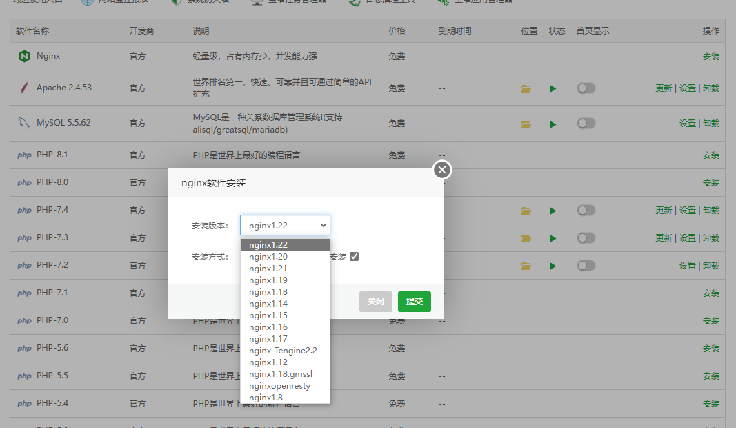Screen dimensions: 736x428
Task: Click the php icon beside PHP-7.4
Action: pos(24,210)
